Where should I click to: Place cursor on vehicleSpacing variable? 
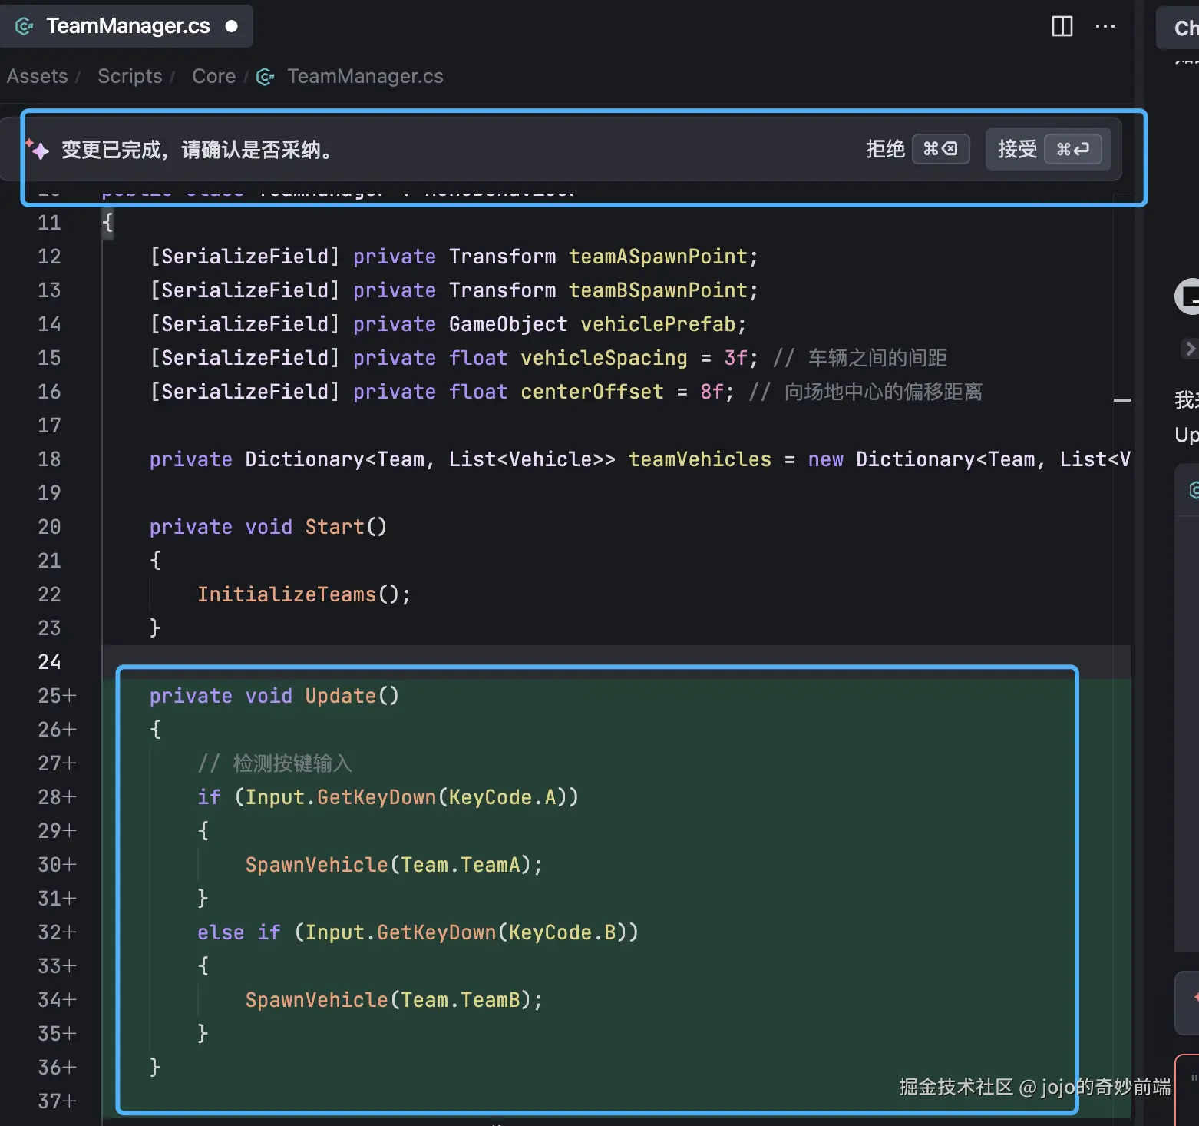tap(604, 358)
